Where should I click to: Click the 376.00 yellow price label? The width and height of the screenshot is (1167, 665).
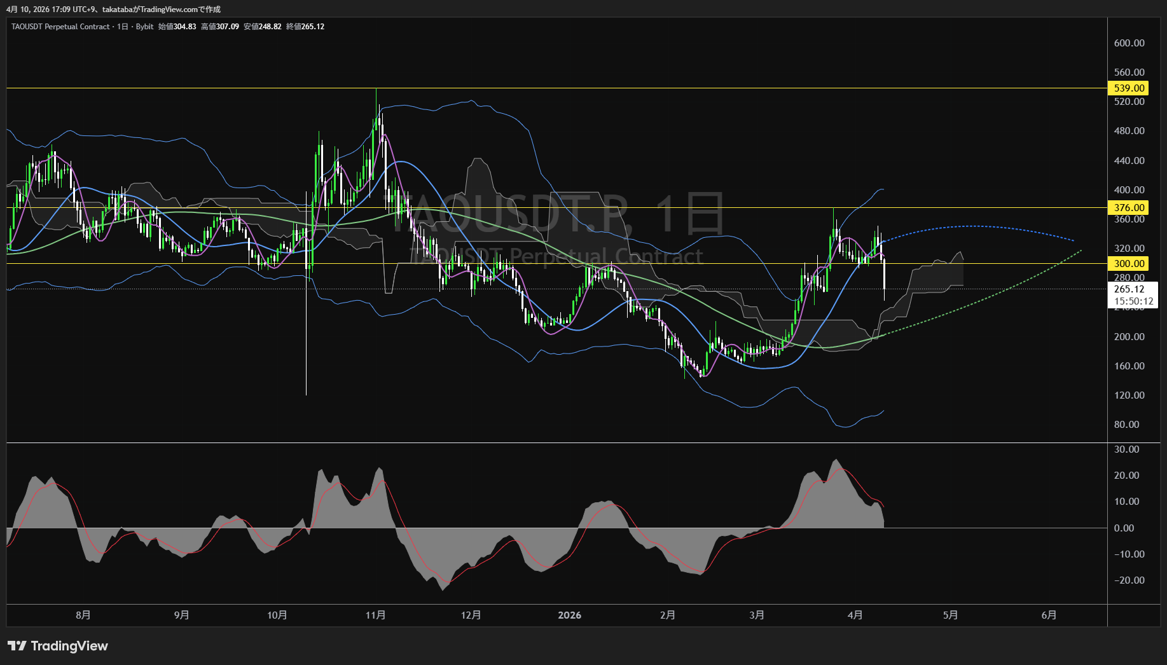(x=1129, y=208)
